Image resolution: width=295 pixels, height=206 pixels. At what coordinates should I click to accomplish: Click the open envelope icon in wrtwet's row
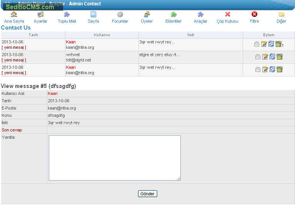(x=258, y=57)
